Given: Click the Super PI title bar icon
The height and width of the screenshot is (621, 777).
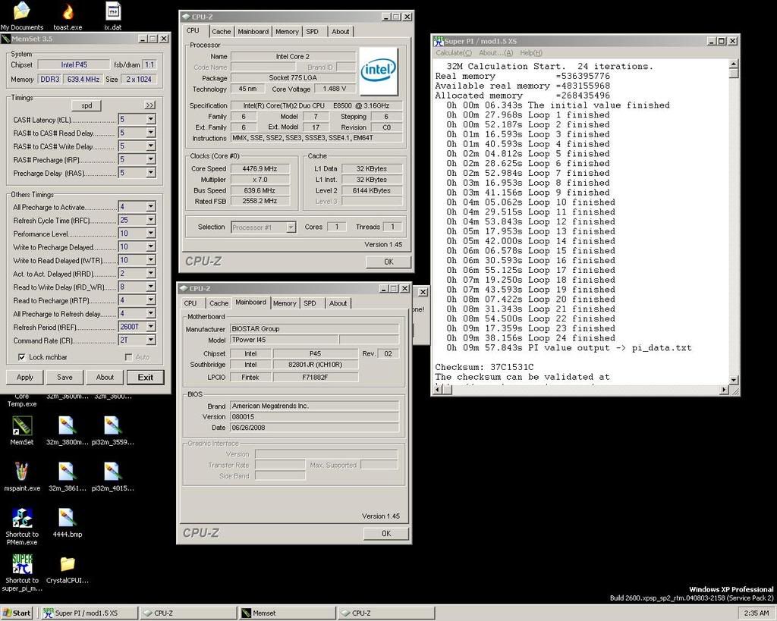Looking at the screenshot, I should coord(439,41).
